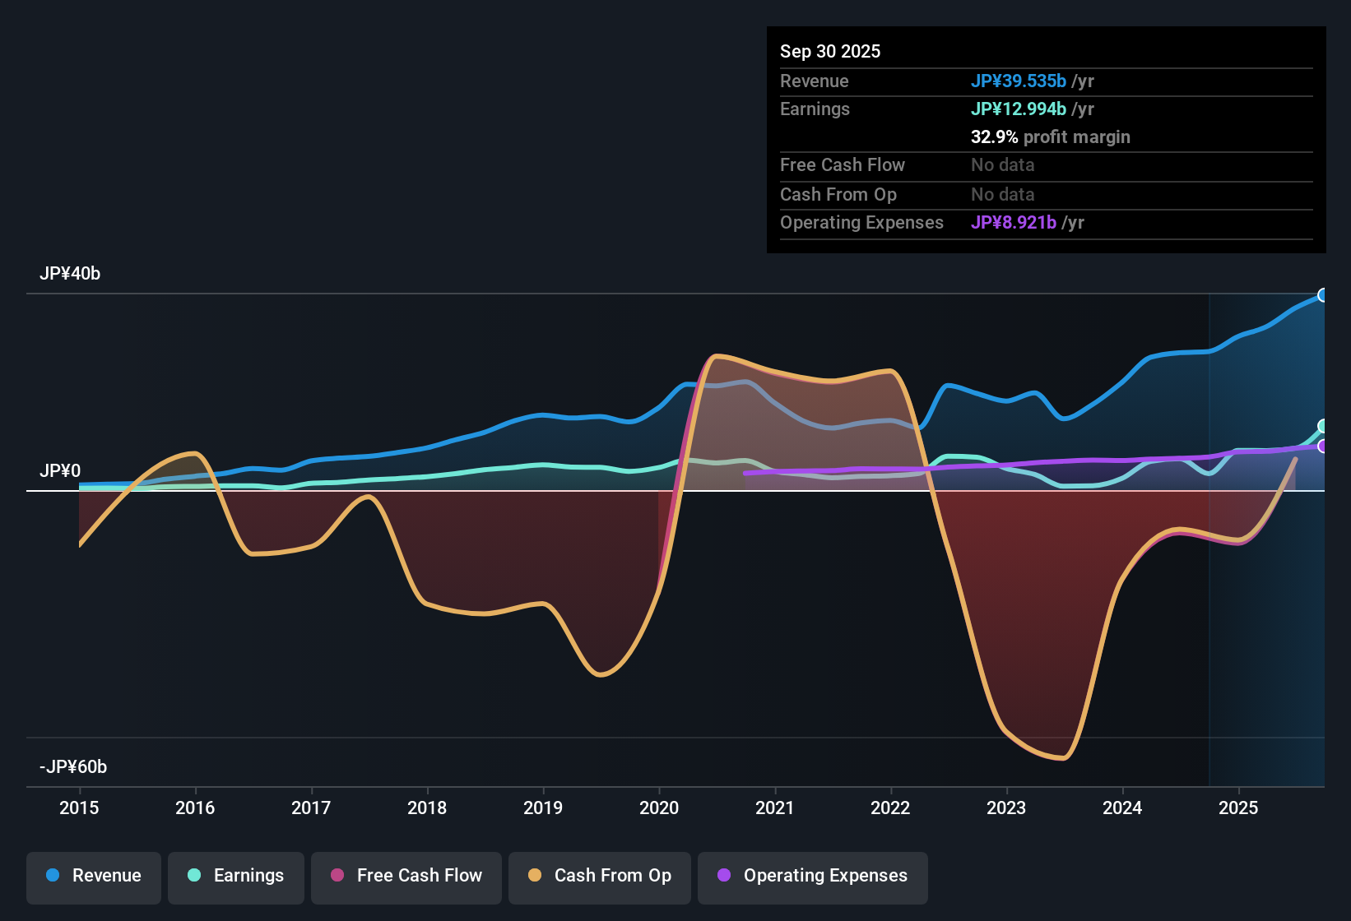Click the JP¥12.994b Earnings value
The height and width of the screenshot is (921, 1351).
click(1018, 109)
